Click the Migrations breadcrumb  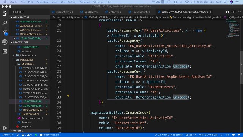pos(75,17)
